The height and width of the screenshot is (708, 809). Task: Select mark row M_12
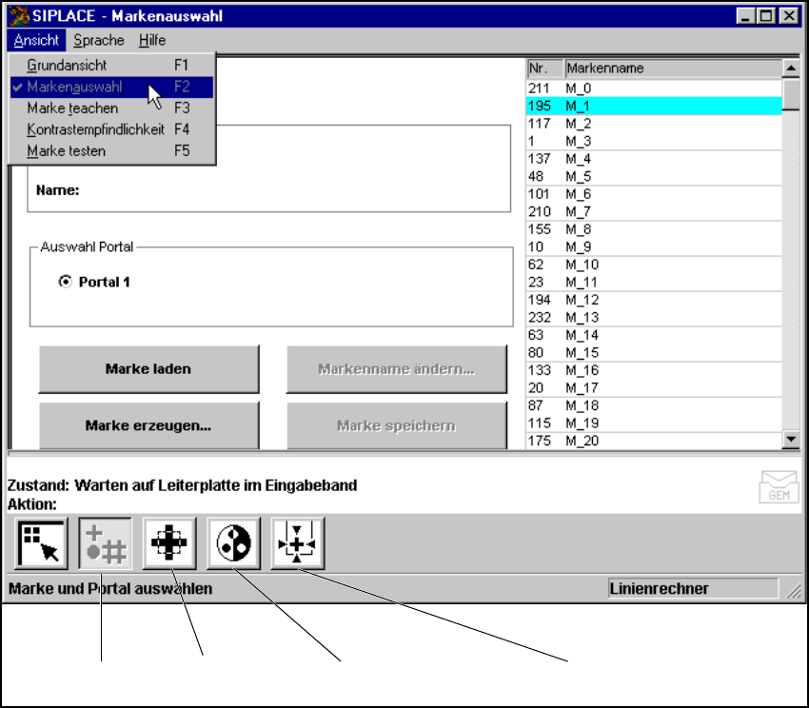point(654,300)
